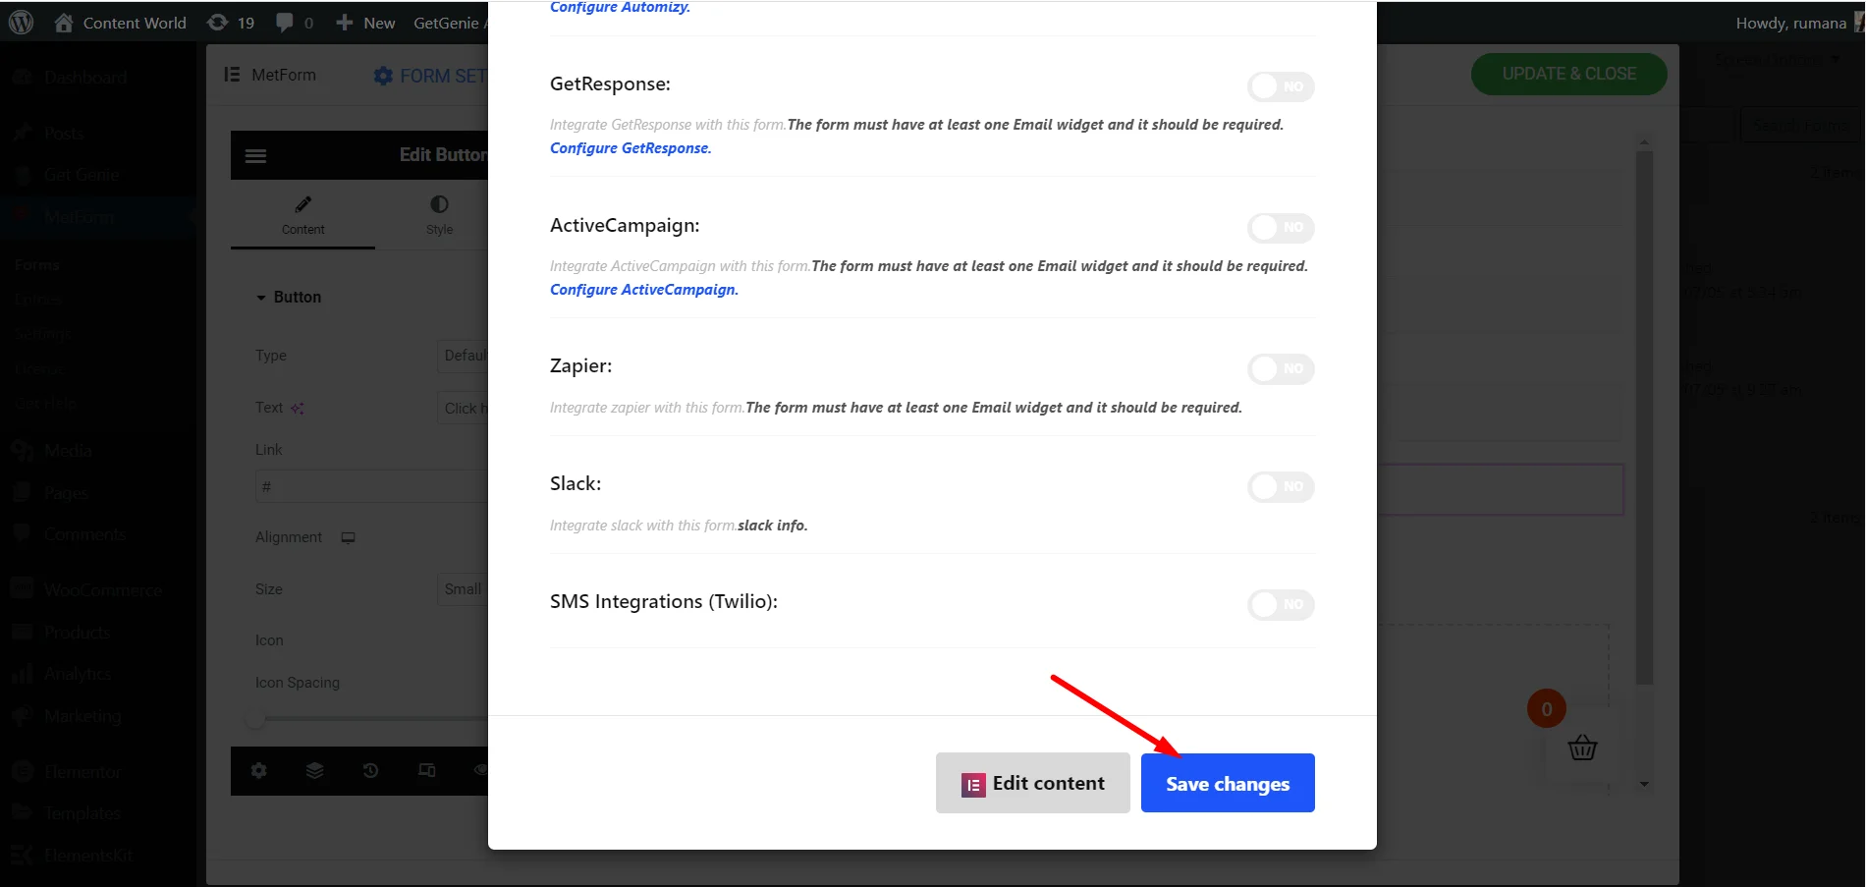Toggle the Zapier integration switch
This screenshot has height=887, width=1866.
pos(1280,369)
